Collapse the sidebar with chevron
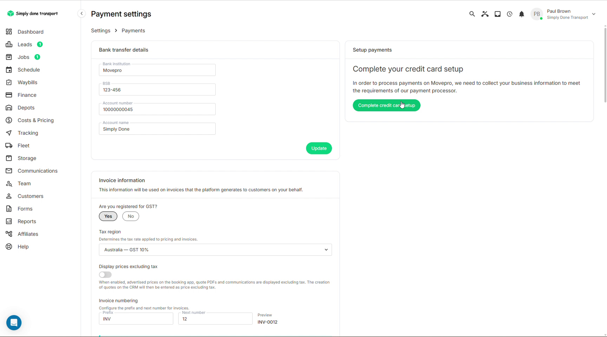The image size is (607, 337). (81, 14)
